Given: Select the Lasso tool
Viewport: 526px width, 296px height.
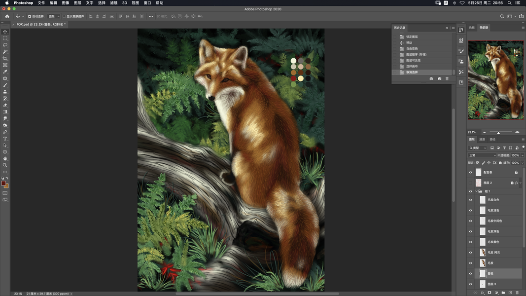Looking at the screenshot, I should coord(5,45).
